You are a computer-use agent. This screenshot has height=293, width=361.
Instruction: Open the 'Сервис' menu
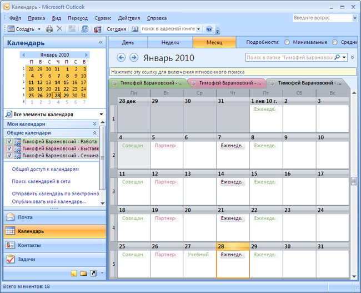point(103,18)
